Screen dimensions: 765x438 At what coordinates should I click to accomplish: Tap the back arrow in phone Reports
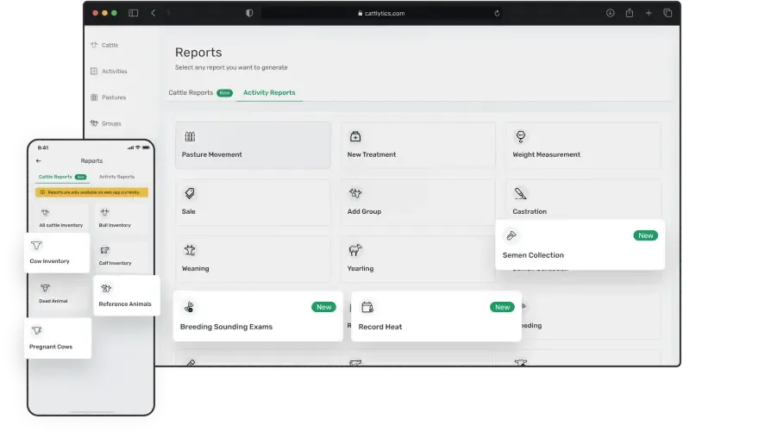coord(39,160)
